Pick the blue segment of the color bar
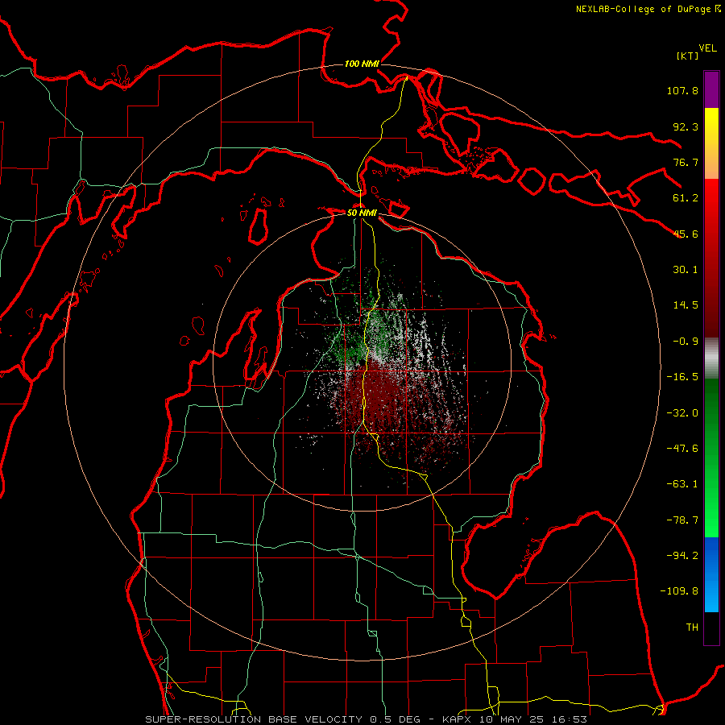The image size is (725, 725). coord(711,574)
